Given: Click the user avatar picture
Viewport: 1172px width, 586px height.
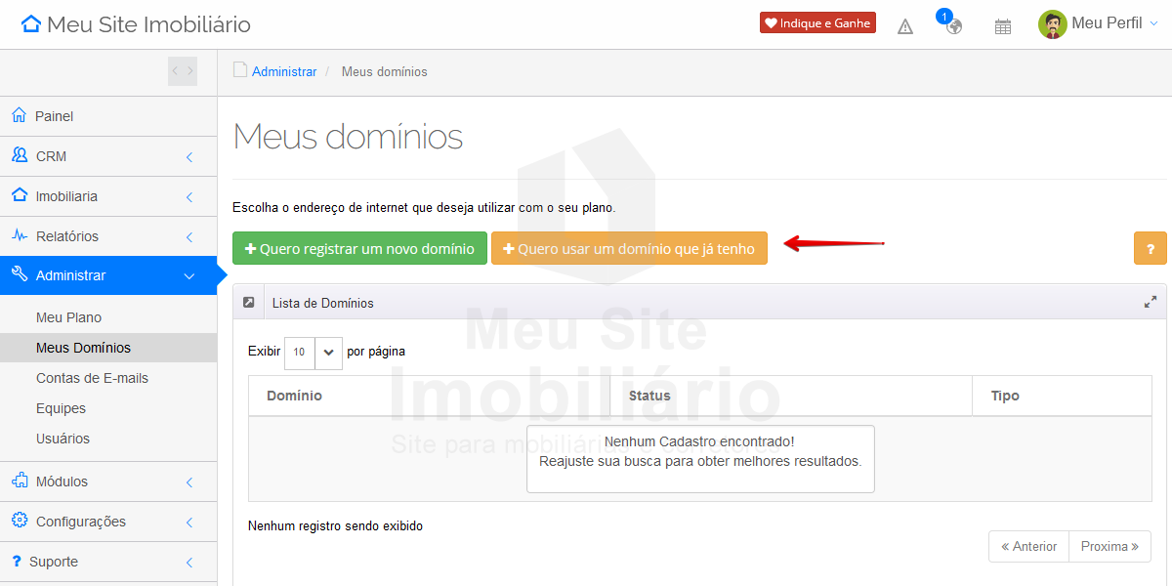Looking at the screenshot, I should 1052,24.
